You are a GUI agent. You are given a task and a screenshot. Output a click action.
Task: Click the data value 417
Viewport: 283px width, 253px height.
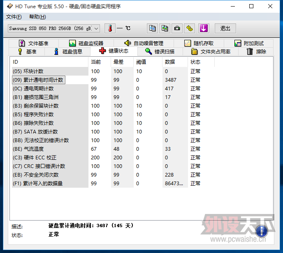click(x=169, y=88)
